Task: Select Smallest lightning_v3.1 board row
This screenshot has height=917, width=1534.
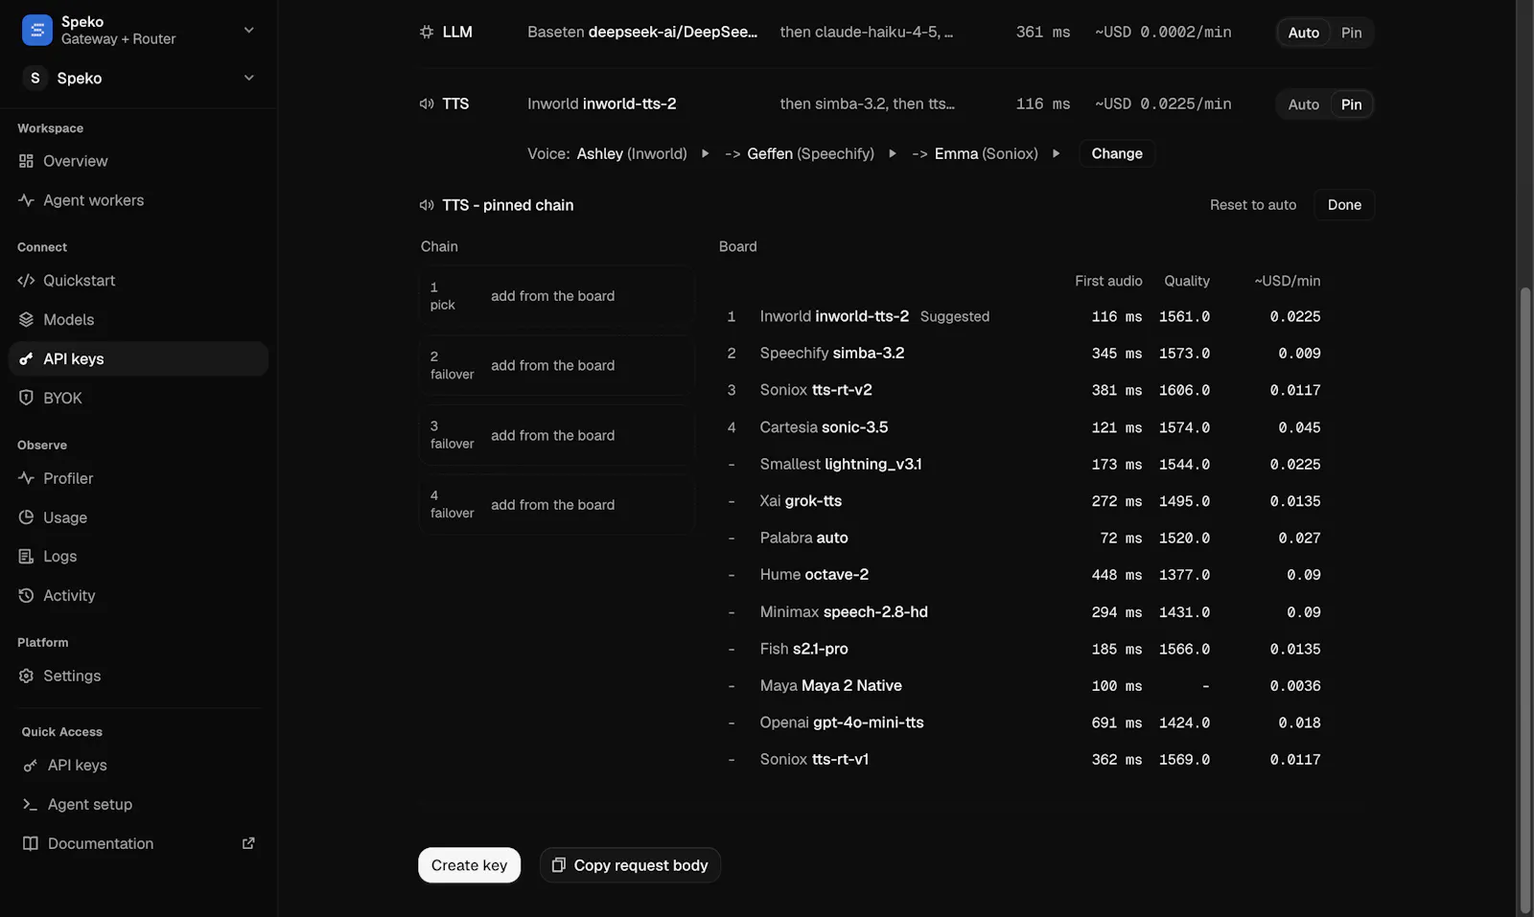Action: click(1024, 464)
